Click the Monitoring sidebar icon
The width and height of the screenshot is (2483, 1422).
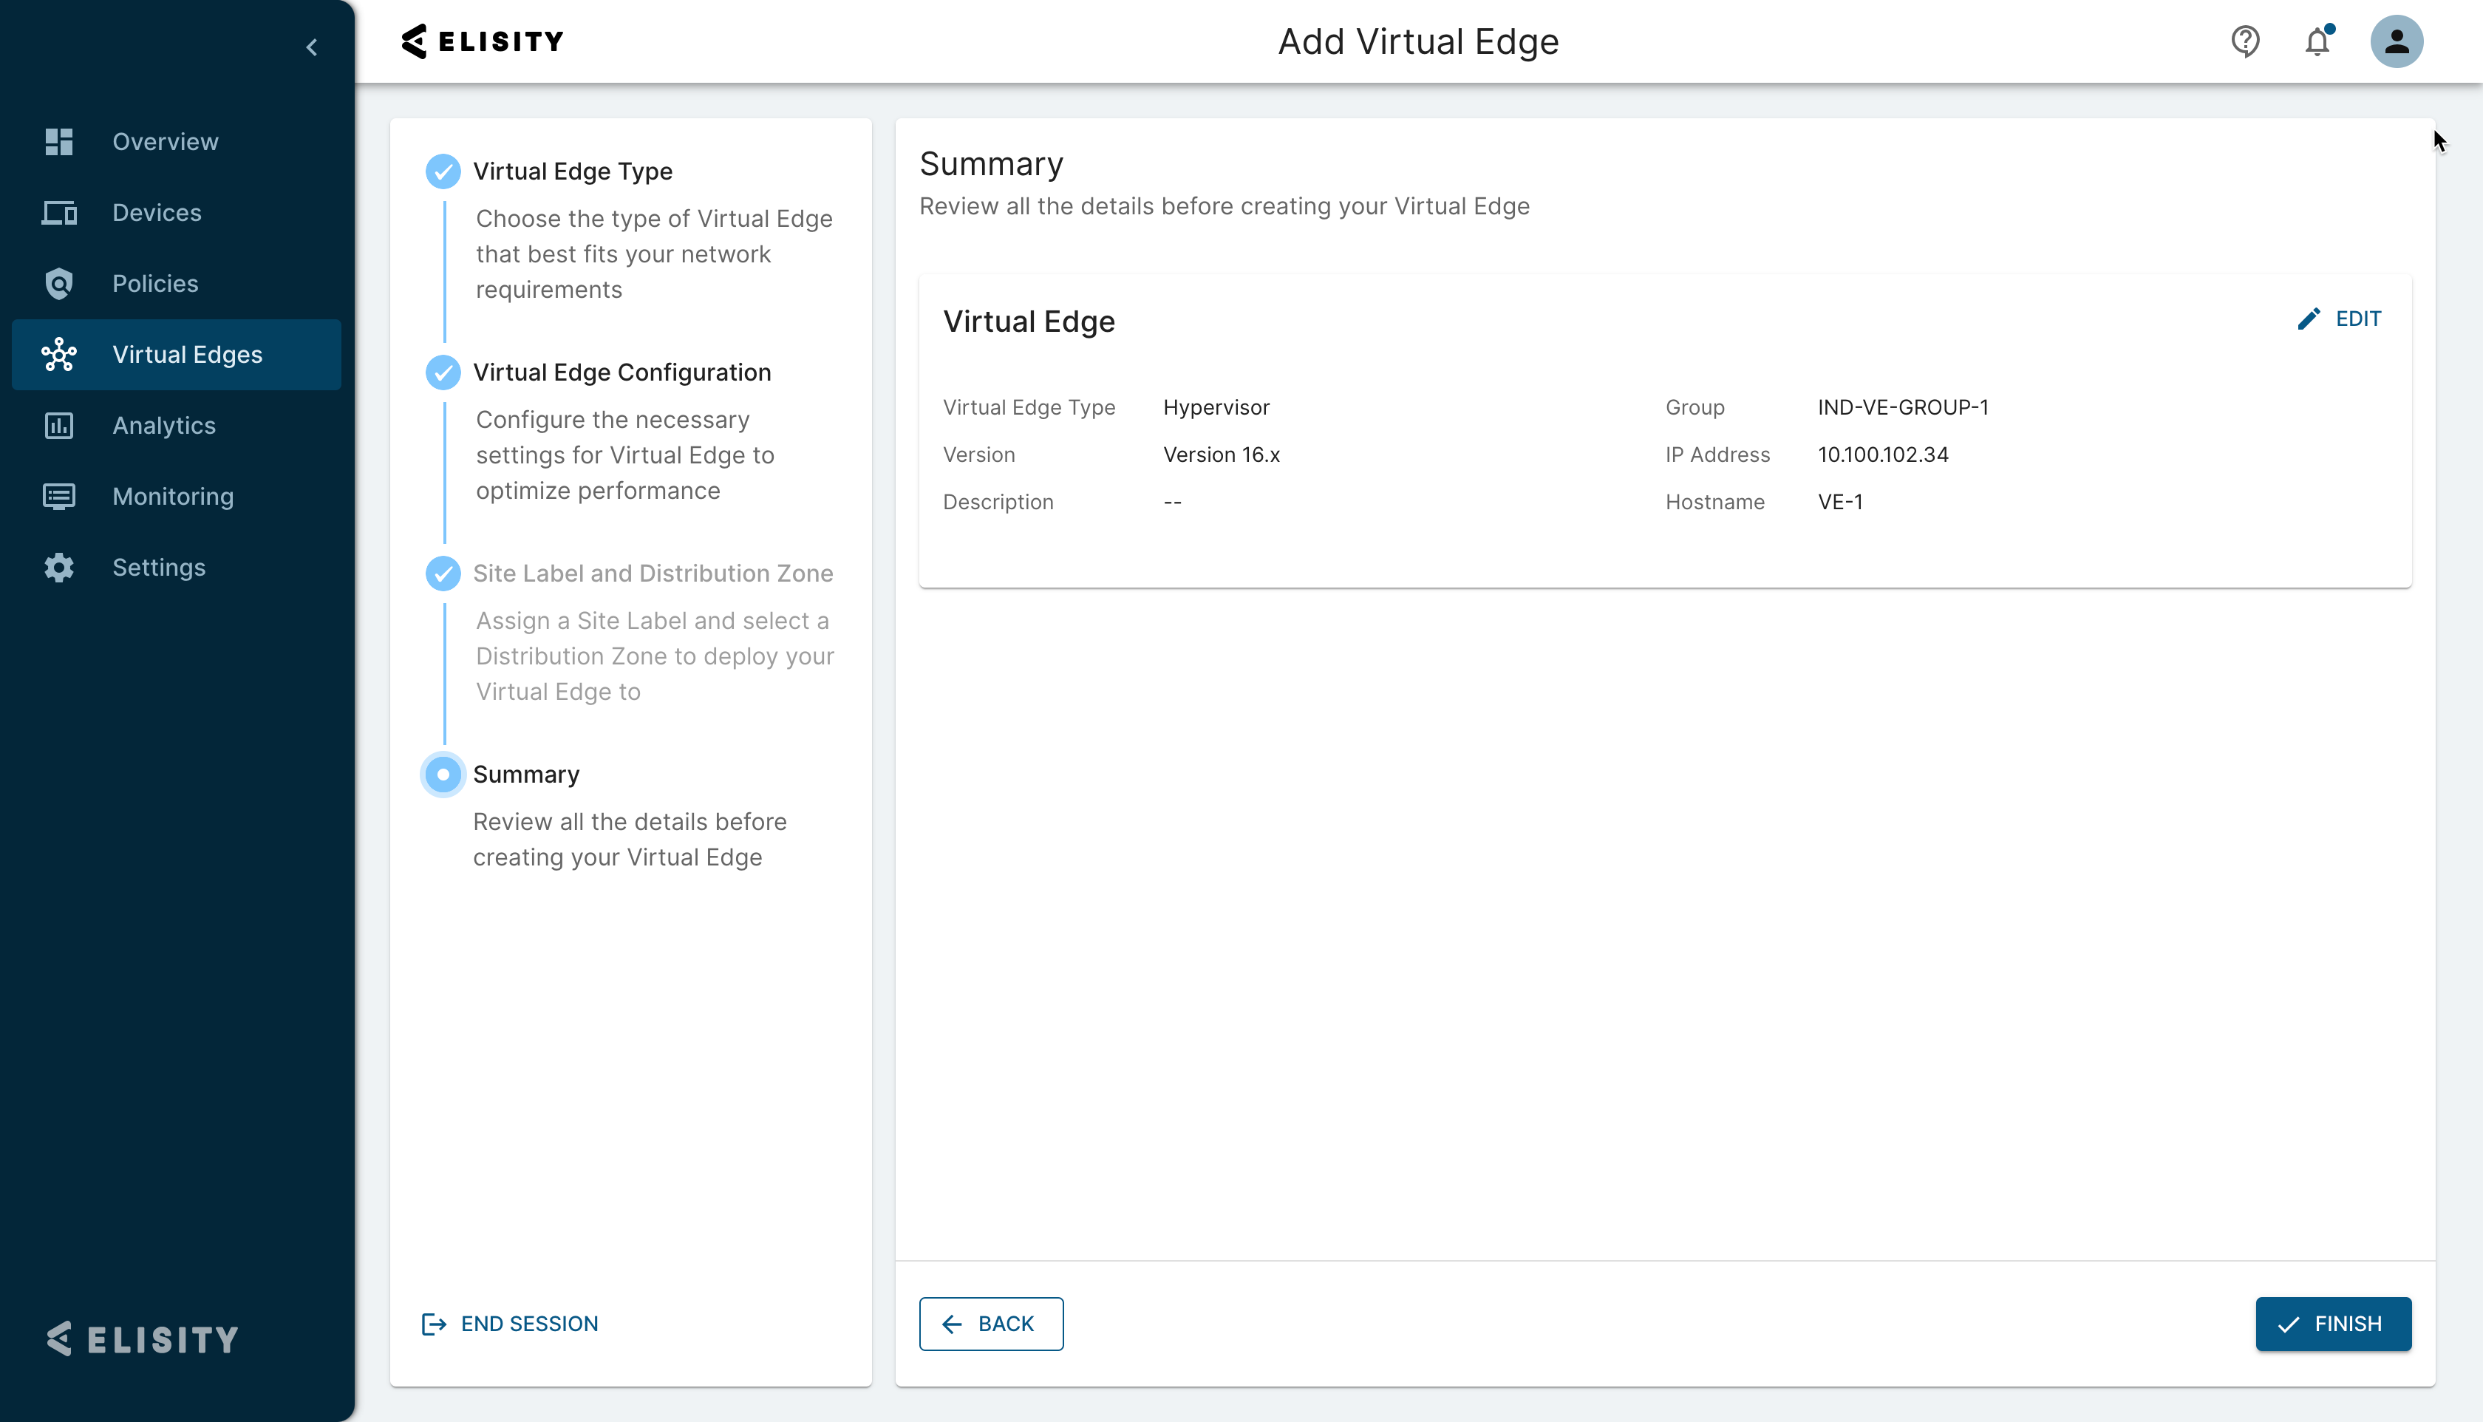click(58, 496)
